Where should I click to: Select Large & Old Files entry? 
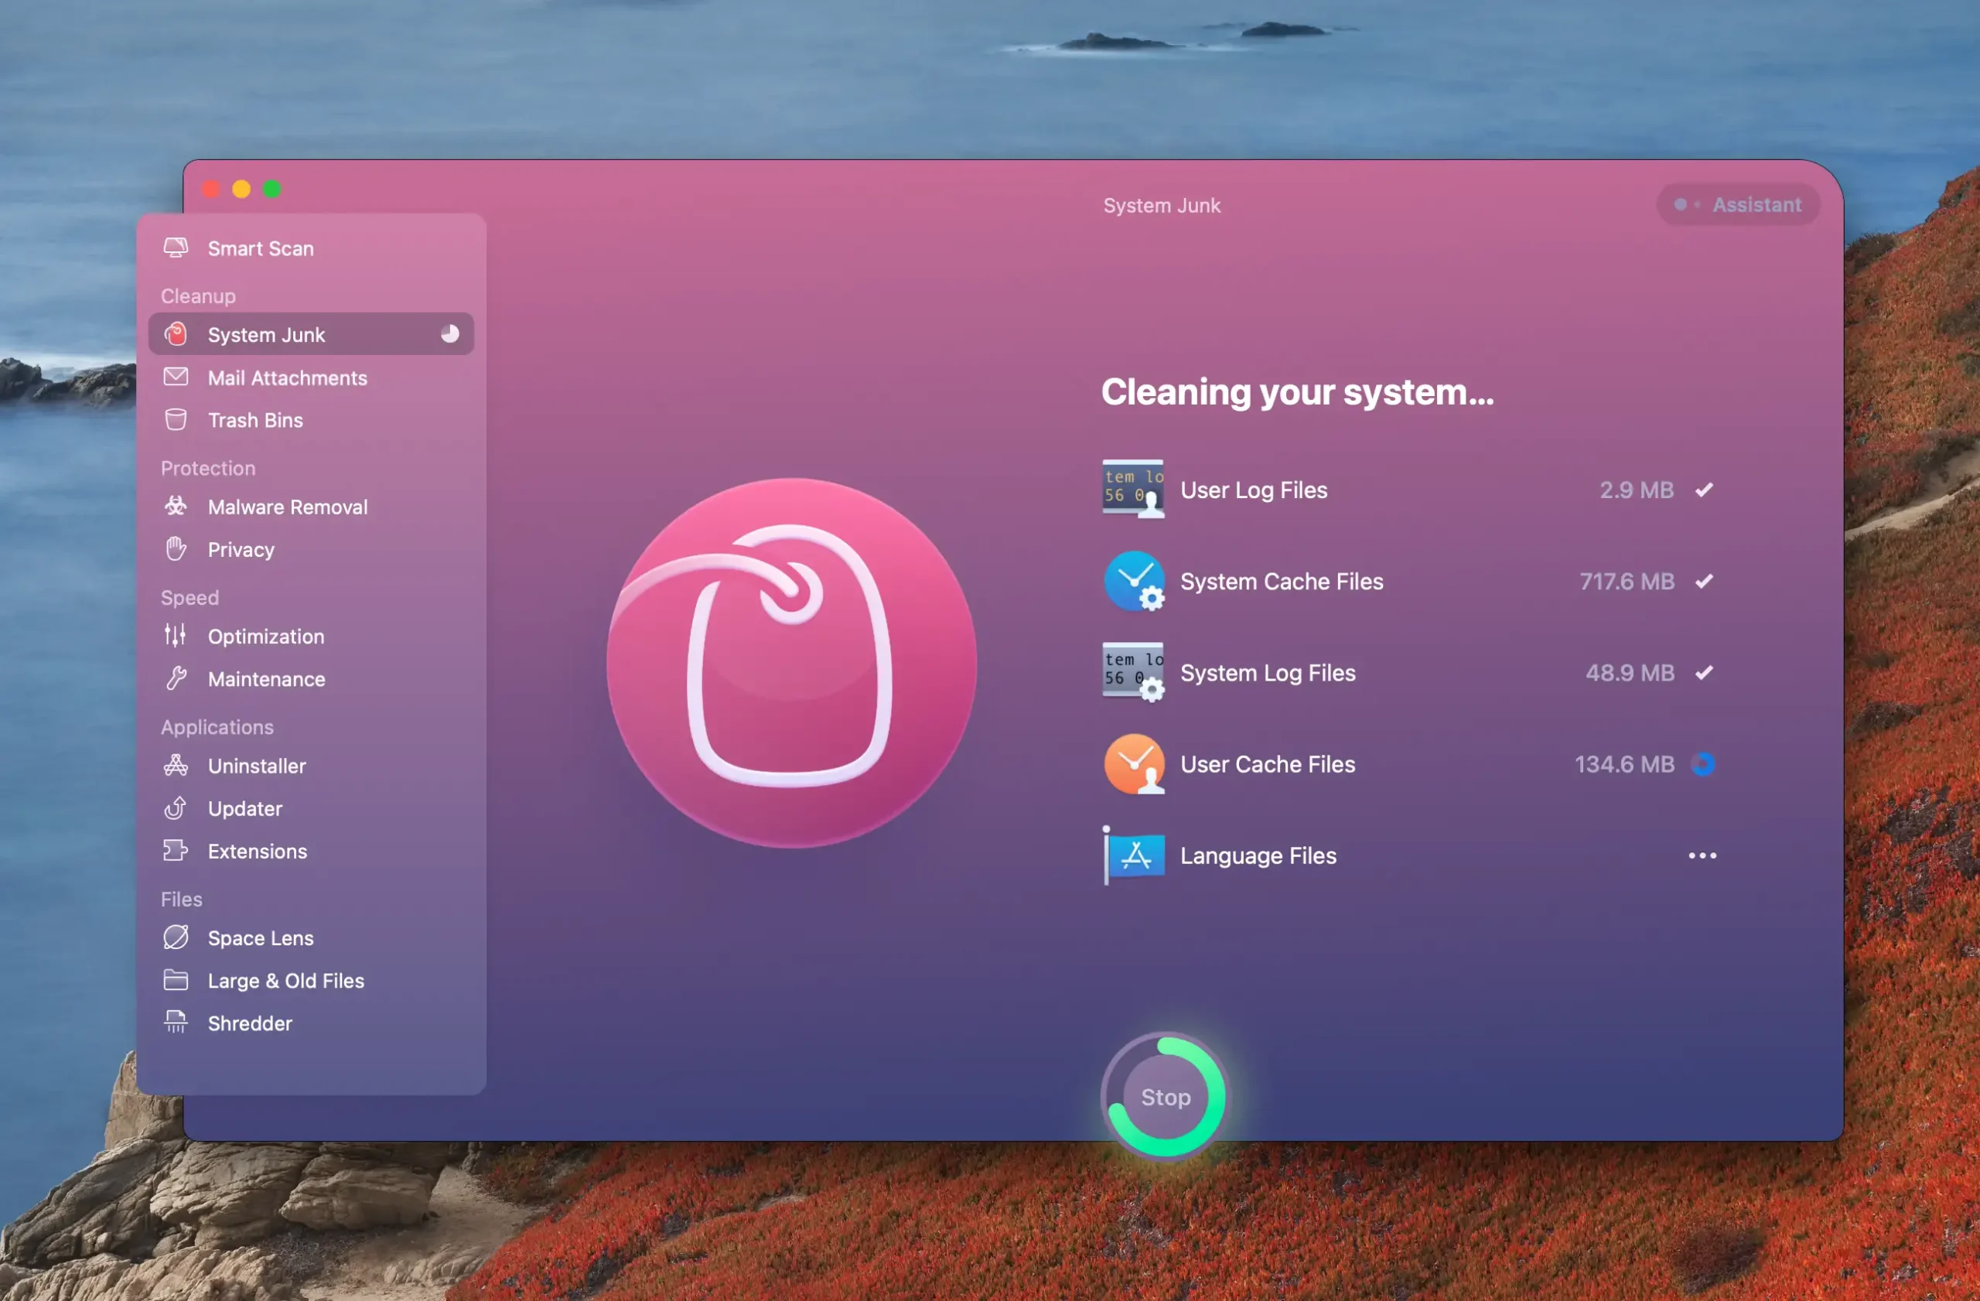coord(311,981)
